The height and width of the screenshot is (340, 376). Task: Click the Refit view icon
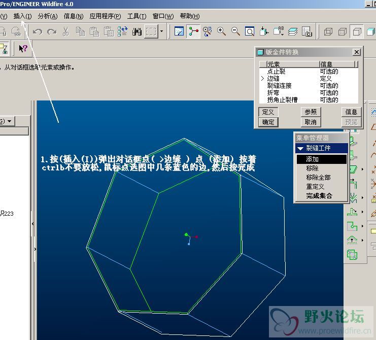[x=250, y=31]
